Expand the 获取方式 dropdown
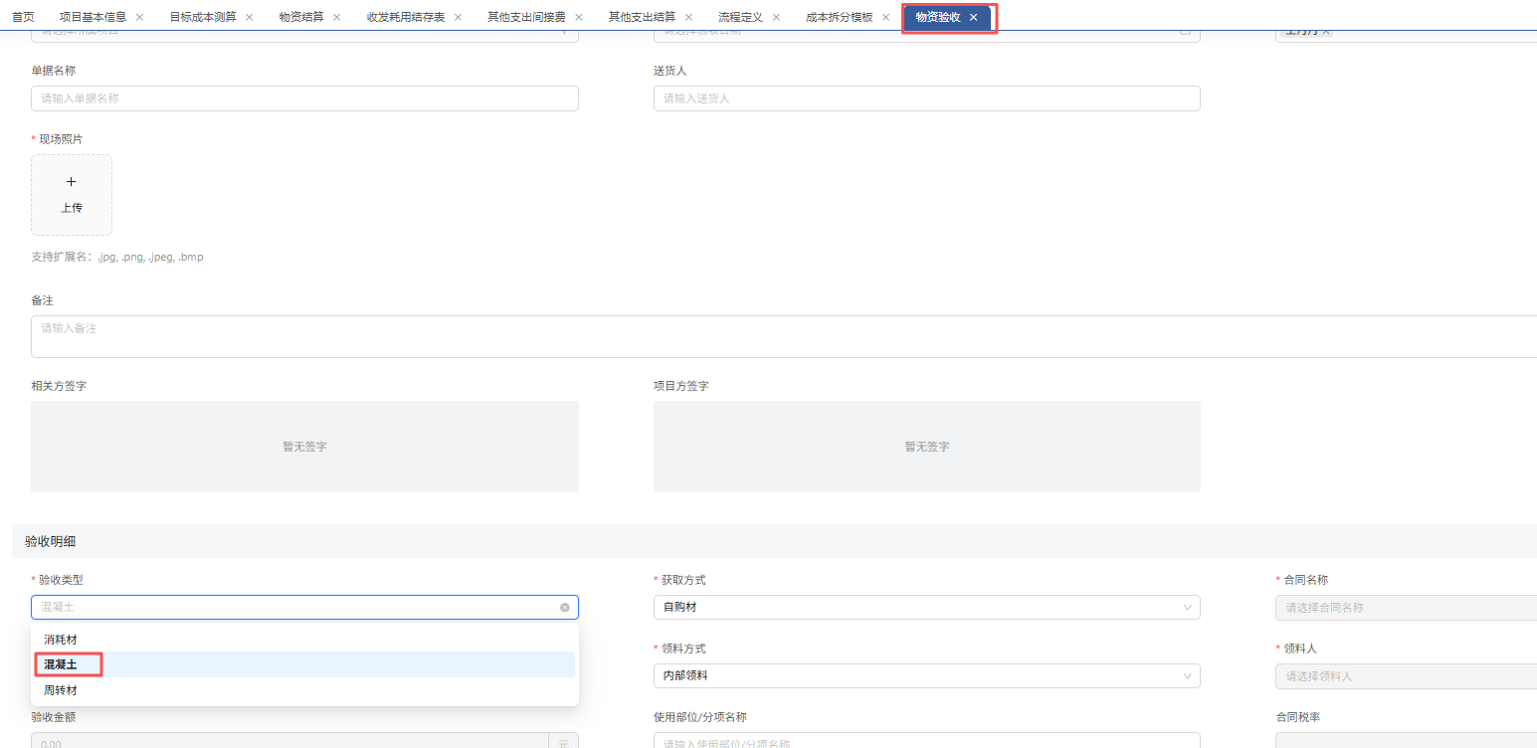1537x748 pixels. 925,607
